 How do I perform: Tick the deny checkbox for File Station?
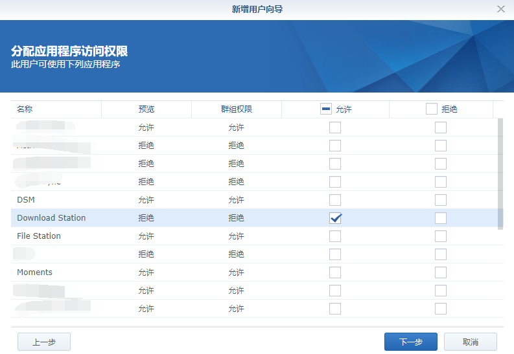[441, 236]
